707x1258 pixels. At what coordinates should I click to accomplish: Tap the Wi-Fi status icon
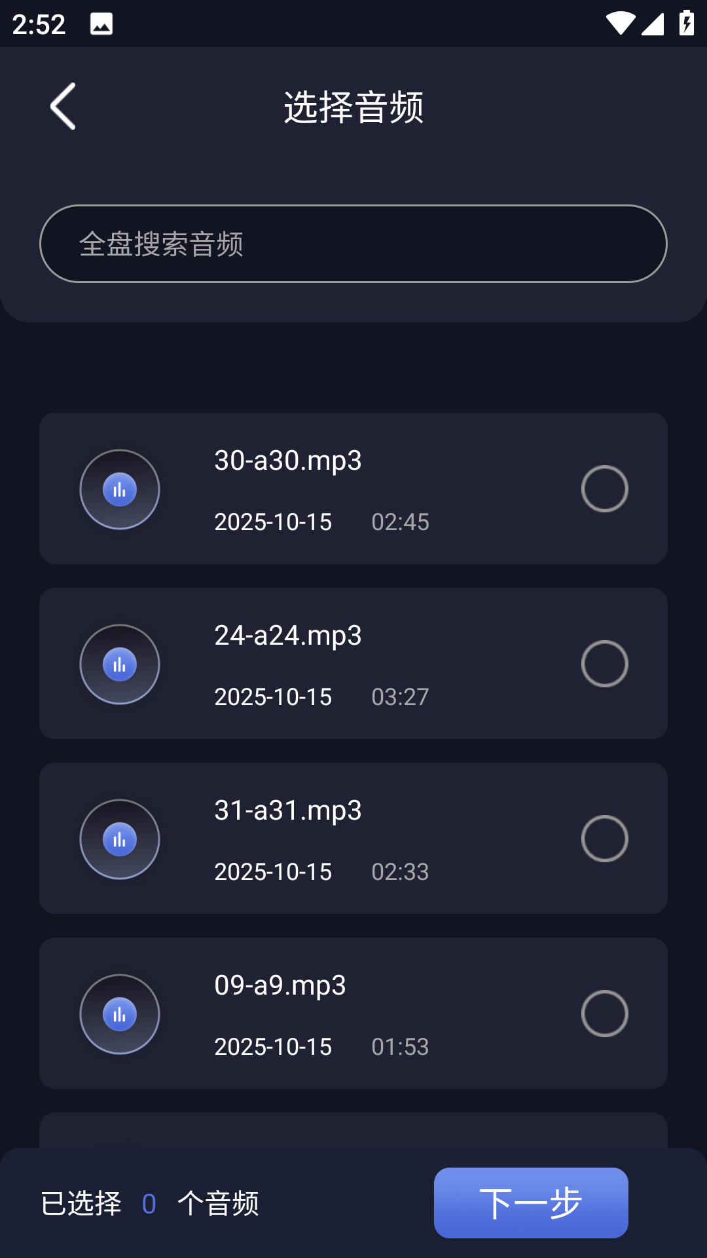click(619, 24)
